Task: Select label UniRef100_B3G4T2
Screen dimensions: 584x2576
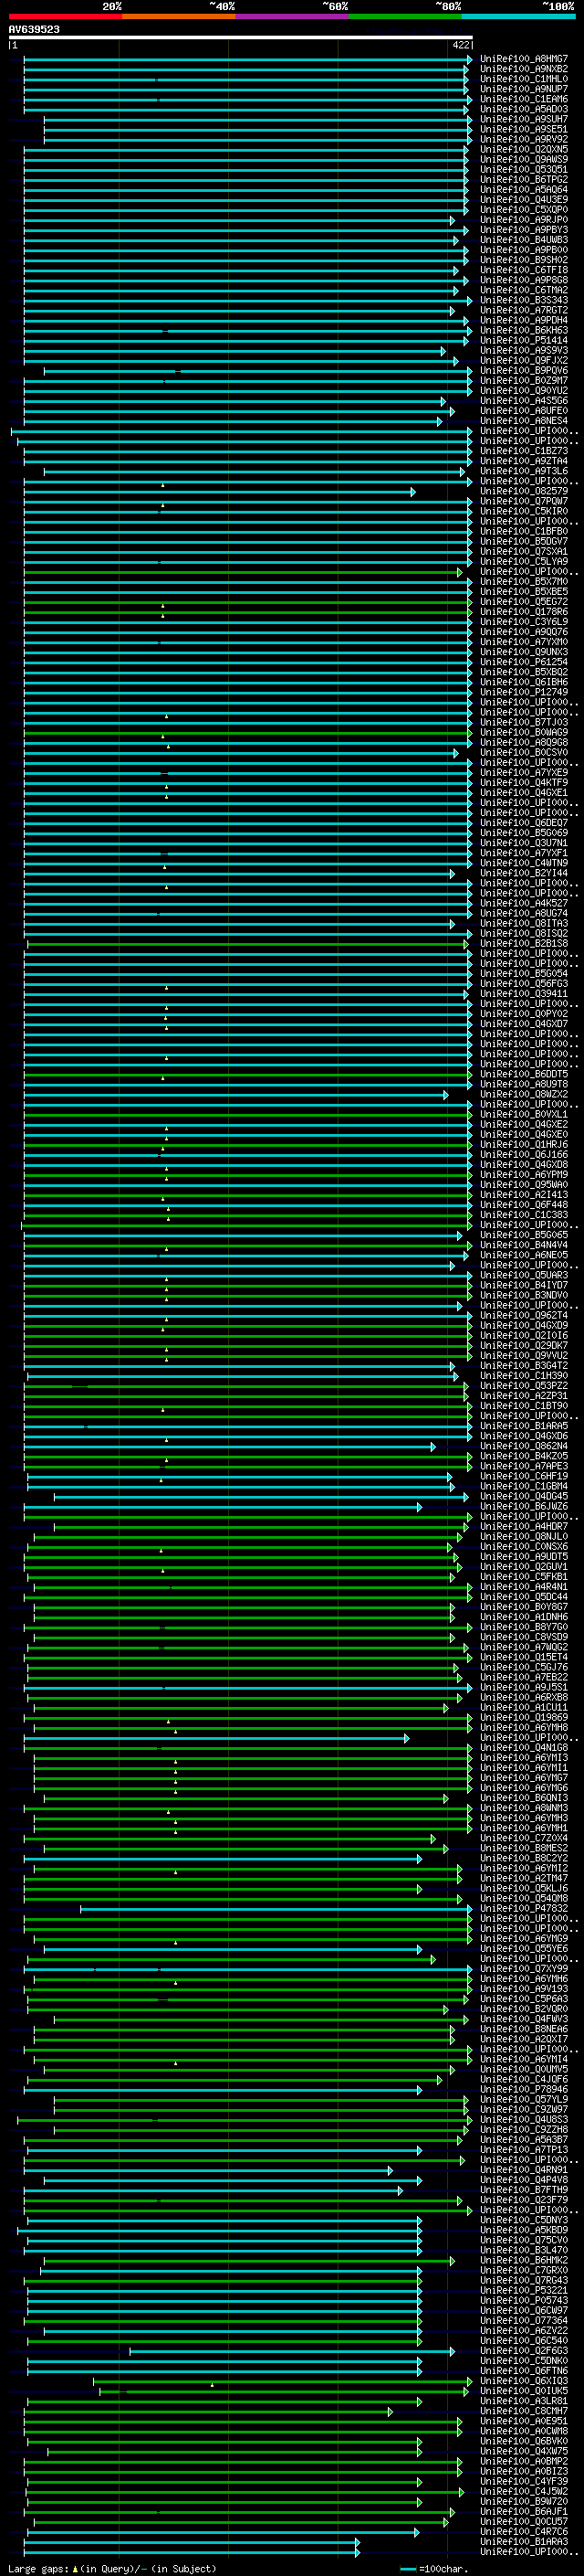Action: pyautogui.click(x=524, y=1366)
